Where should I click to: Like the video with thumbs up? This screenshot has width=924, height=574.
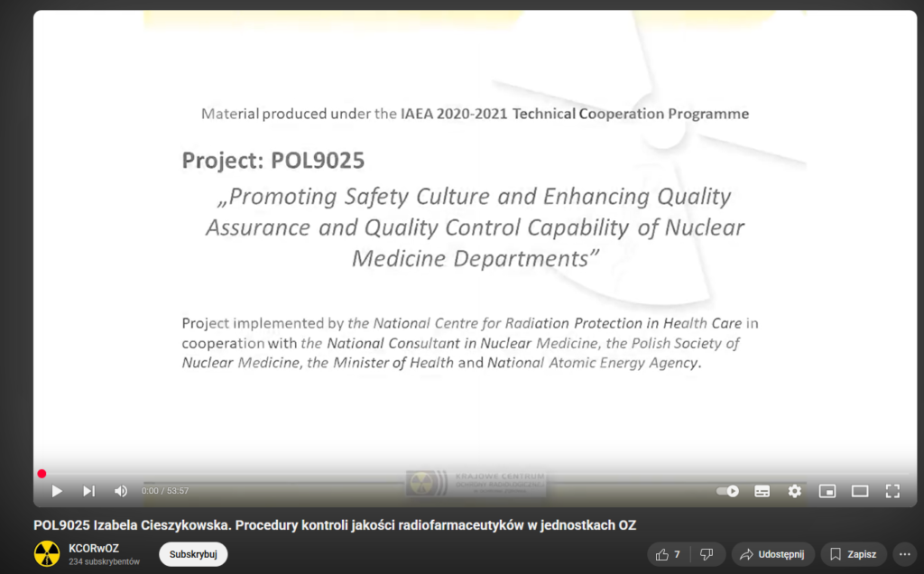tap(669, 554)
